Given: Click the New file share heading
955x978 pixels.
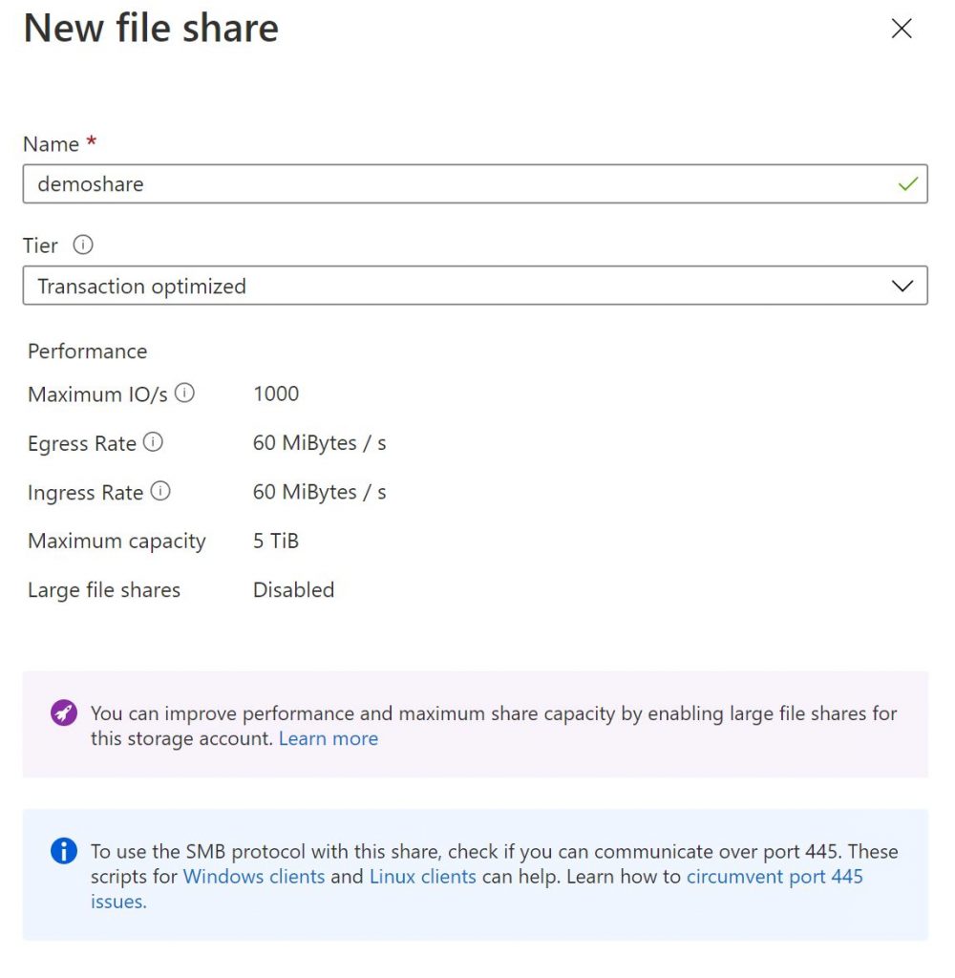Looking at the screenshot, I should coord(151,29).
